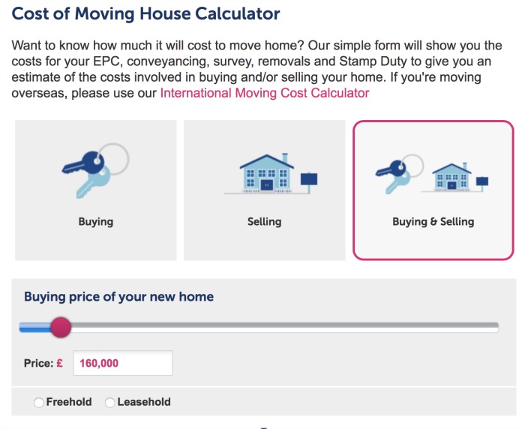This screenshot has width=525, height=429.
Task: Click the small sign icon in the Buying & Selling card
Action: (x=482, y=184)
